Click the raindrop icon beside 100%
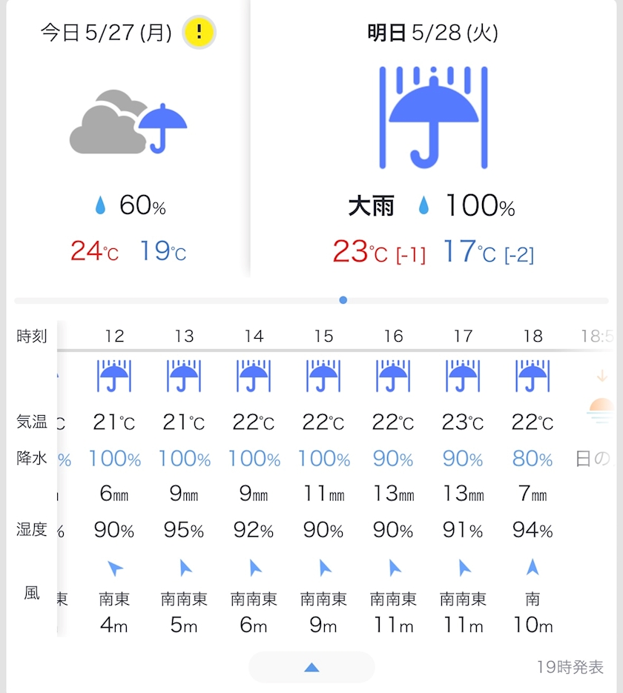 (x=423, y=205)
